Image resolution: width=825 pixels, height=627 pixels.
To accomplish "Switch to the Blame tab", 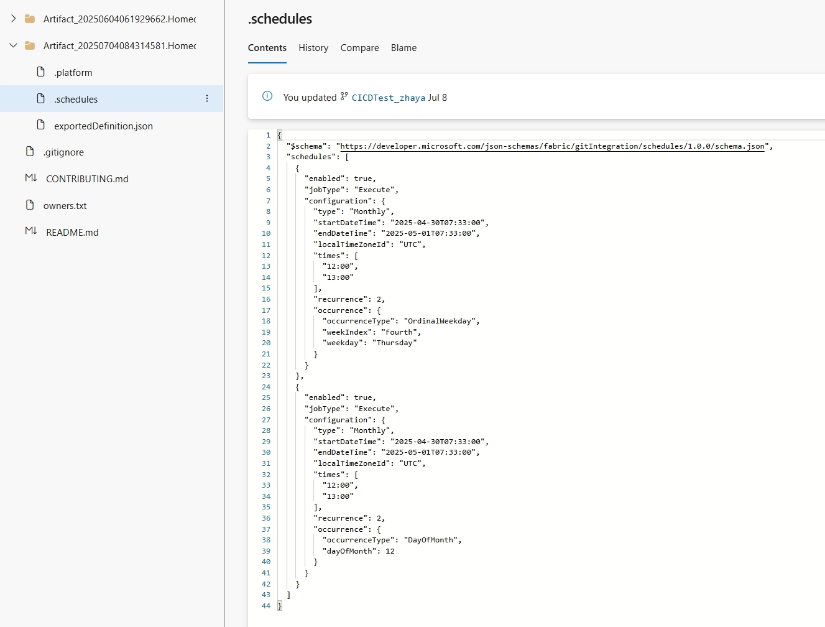I will pos(403,48).
